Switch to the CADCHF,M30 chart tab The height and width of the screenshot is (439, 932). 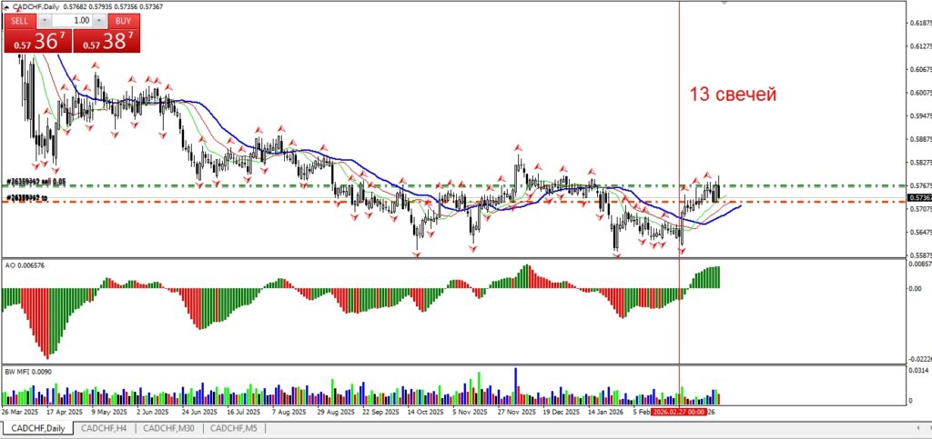tap(167, 427)
